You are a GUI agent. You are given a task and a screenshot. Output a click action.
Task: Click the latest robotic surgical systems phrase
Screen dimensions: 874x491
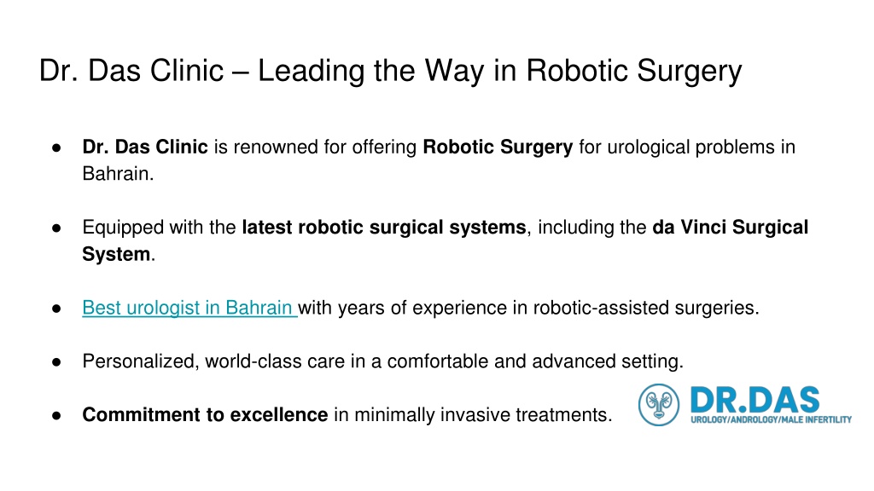click(x=384, y=227)
